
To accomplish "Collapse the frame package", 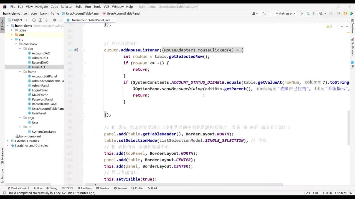I will [20, 72].
